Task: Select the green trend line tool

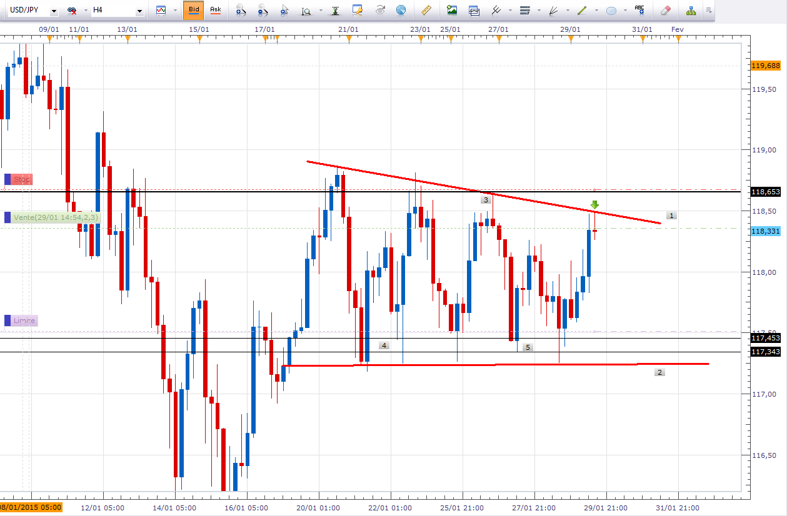Action: [583, 10]
